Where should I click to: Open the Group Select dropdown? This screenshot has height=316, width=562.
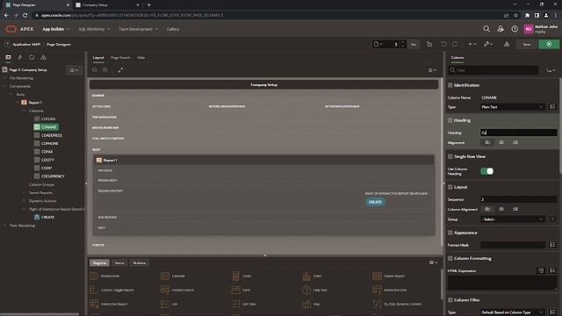coord(513,219)
